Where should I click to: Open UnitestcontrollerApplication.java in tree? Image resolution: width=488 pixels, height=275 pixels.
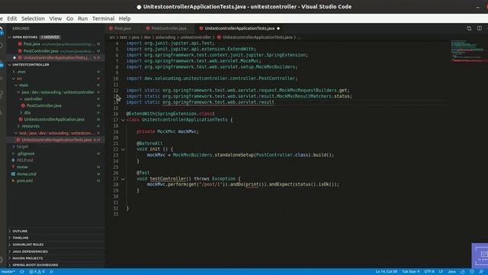tap(54, 119)
